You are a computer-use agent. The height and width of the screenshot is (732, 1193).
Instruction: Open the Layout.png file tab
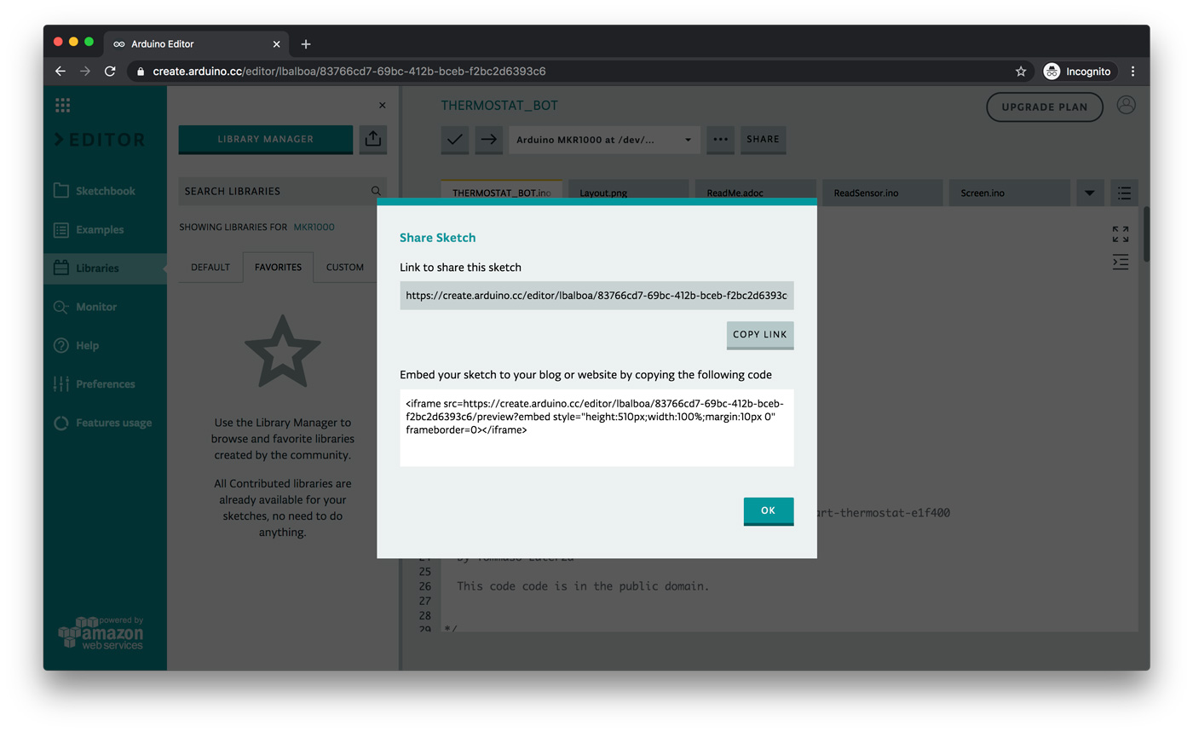[x=628, y=193]
